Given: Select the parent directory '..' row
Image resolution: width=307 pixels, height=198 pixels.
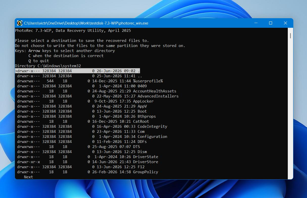Looking at the screenshot, I should click(x=80, y=76).
